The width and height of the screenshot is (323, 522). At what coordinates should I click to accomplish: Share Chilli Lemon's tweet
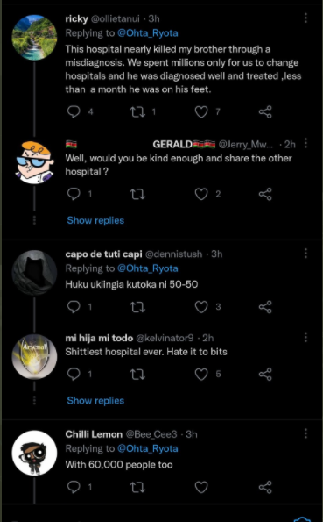click(265, 487)
